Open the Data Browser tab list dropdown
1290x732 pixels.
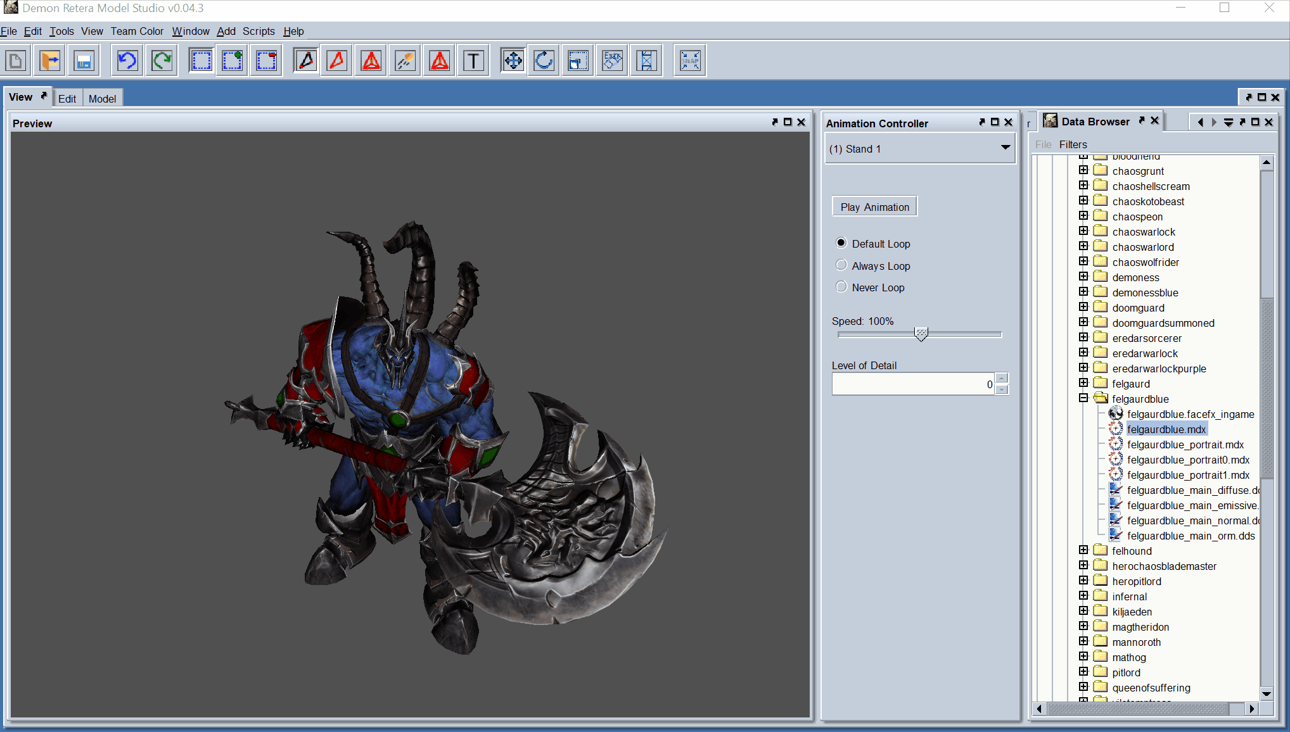point(1228,122)
